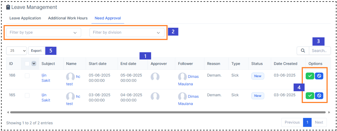Screen dimensions: 337x131
Task: Click the magnifying glass search icon
Action: (x=303, y=51)
